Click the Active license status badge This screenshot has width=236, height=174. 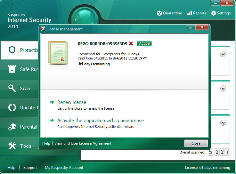coord(144,43)
